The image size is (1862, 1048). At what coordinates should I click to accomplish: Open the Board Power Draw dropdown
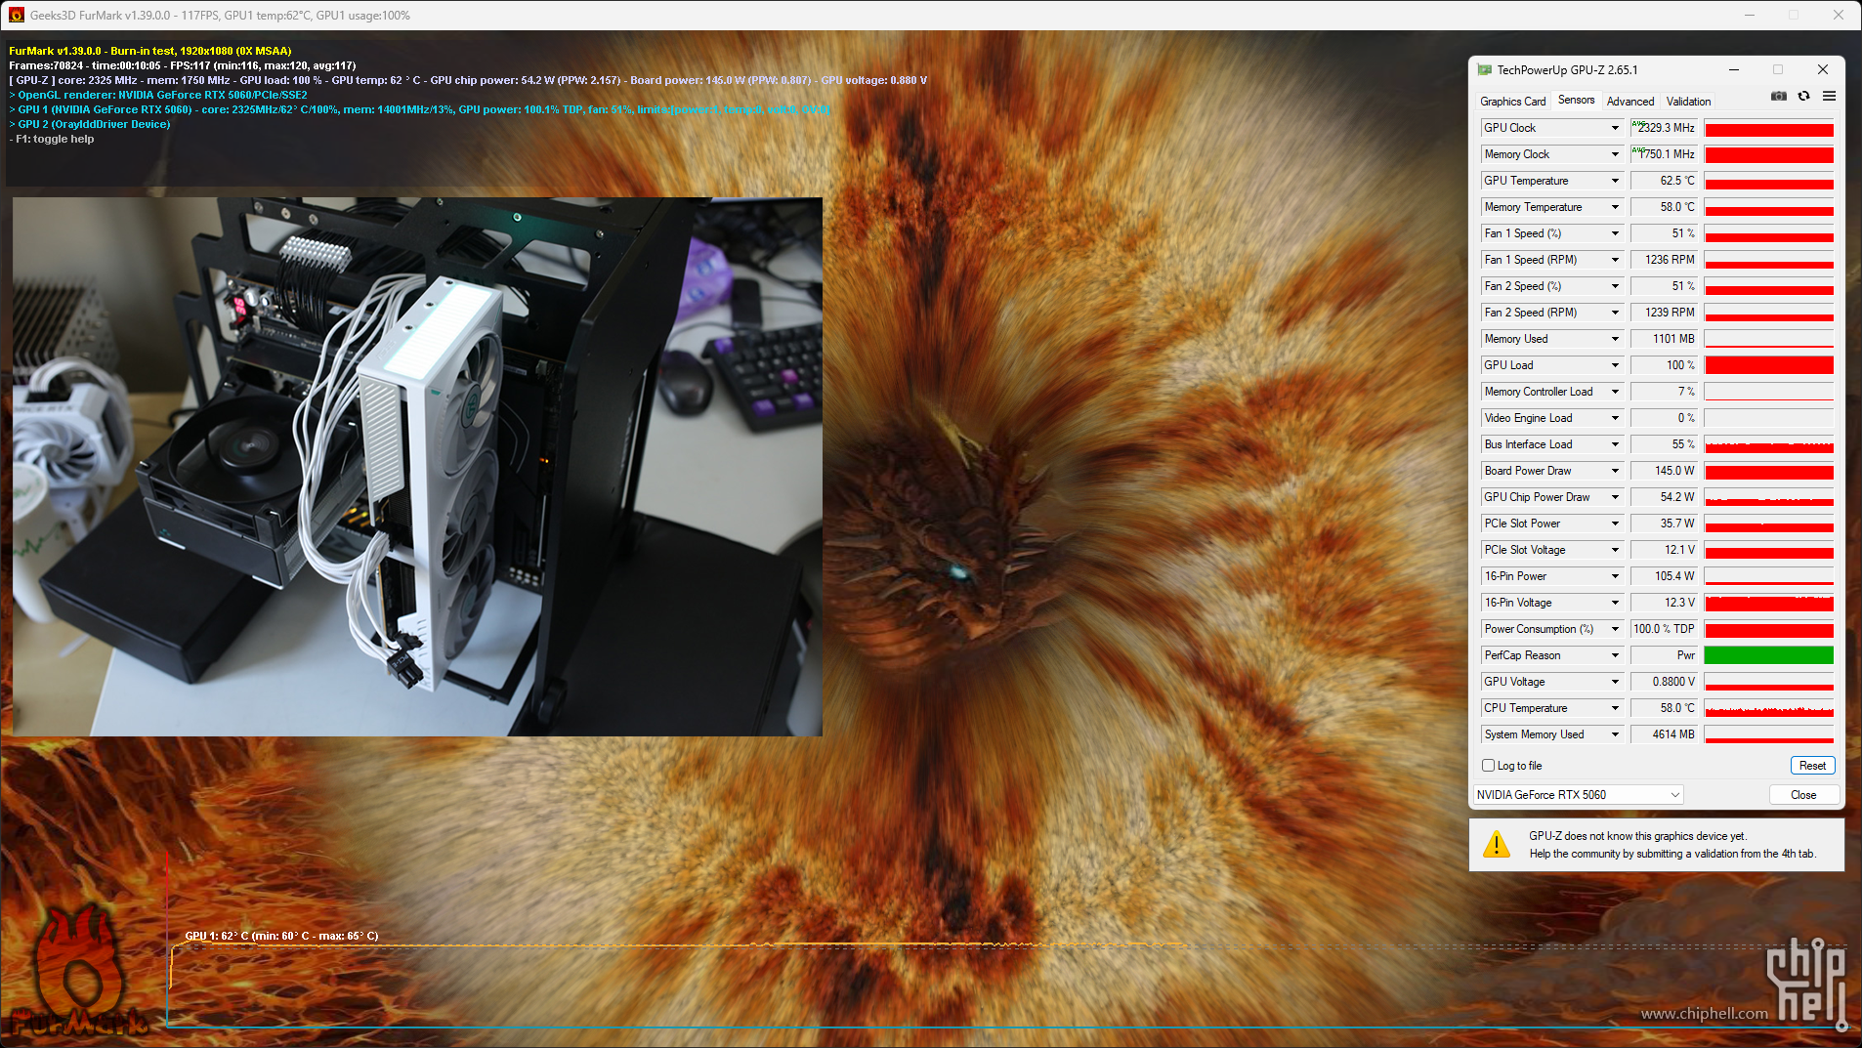tap(1615, 471)
